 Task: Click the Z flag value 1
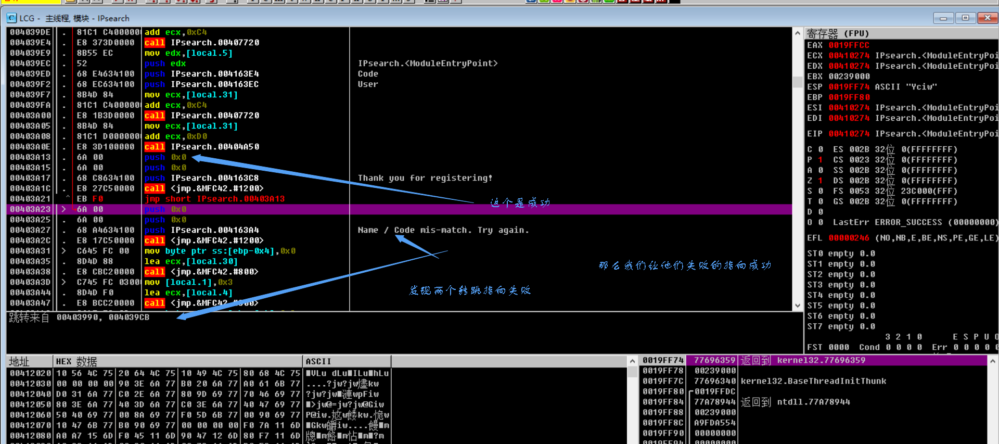click(821, 181)
